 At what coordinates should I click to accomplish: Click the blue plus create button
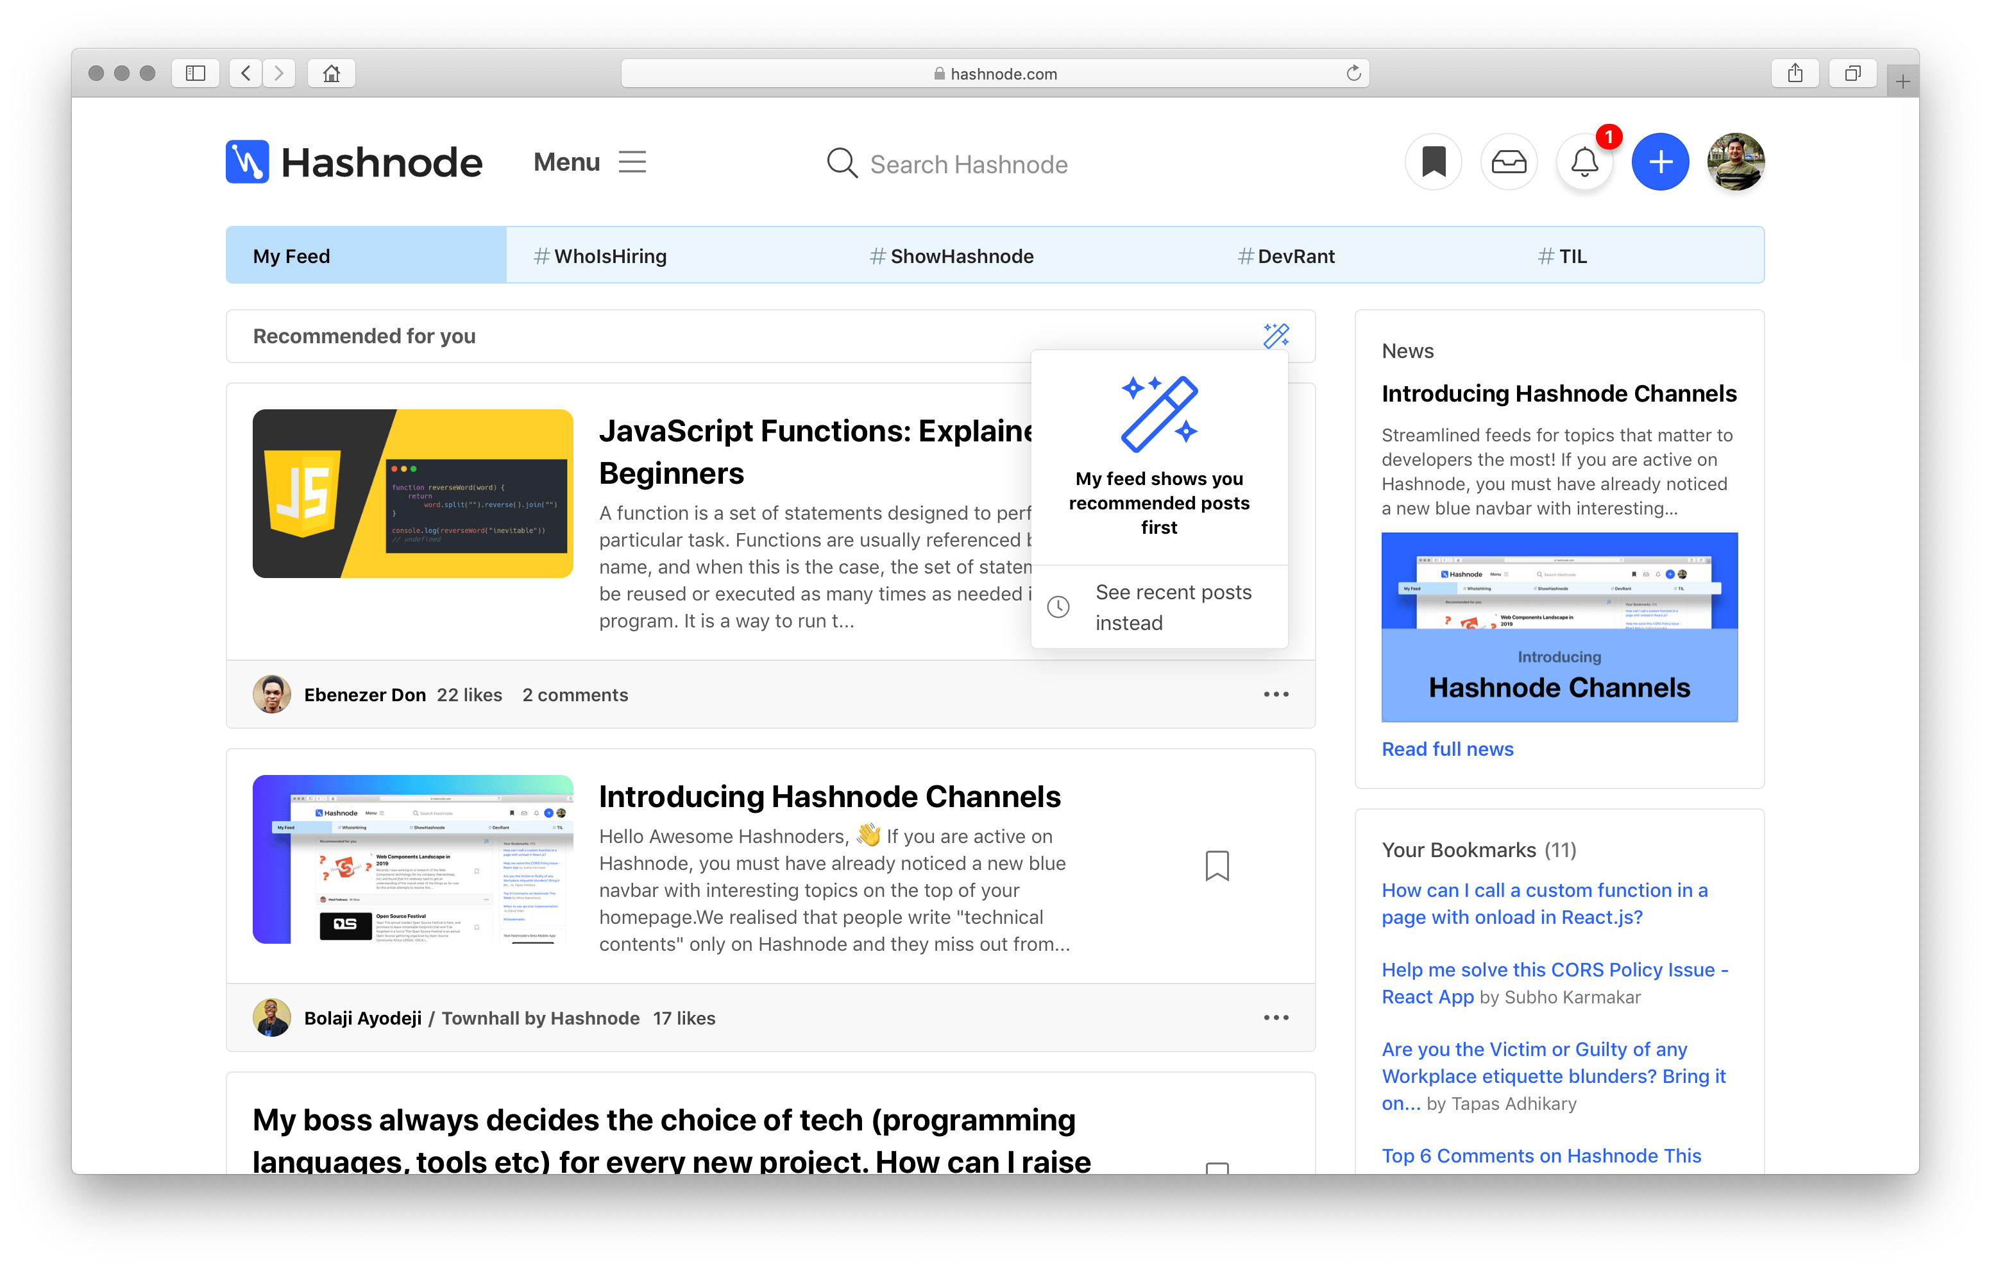coord(1659,162)
